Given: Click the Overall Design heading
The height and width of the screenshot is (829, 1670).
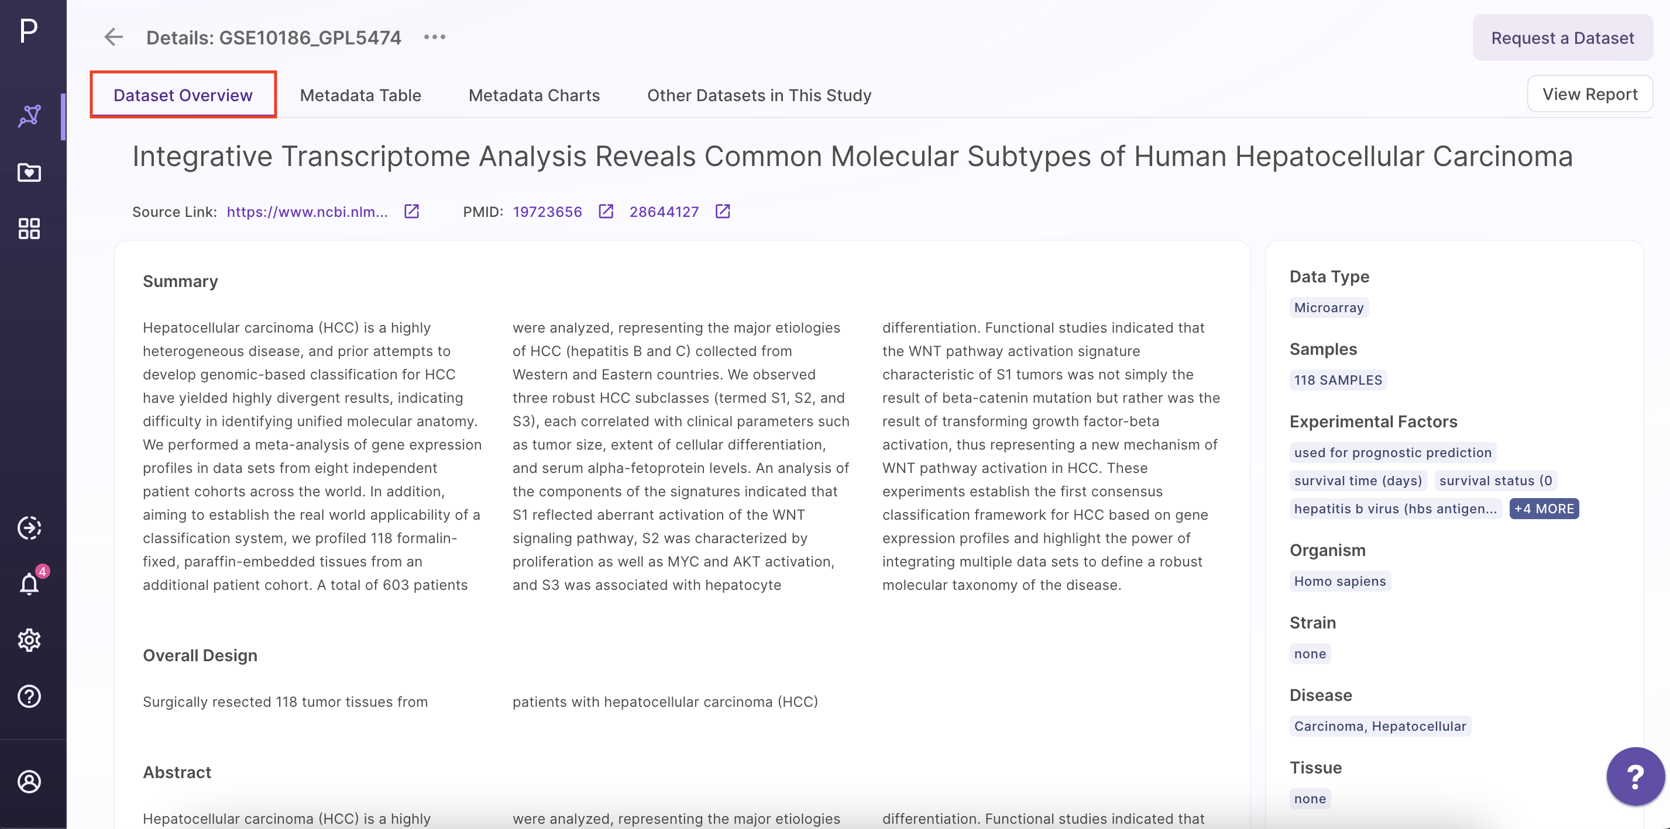Looking at the screenshot, I should click(200, 655).
